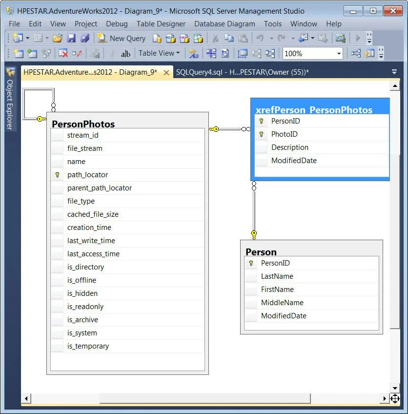Select the MiddleName column in Person
The image size is (408, 414).
(312, 303)
